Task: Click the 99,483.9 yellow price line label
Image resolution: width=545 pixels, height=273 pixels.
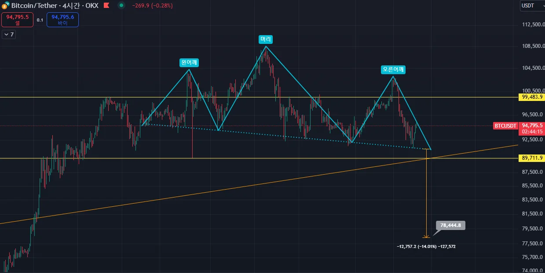Action: (x=532, y=97)
